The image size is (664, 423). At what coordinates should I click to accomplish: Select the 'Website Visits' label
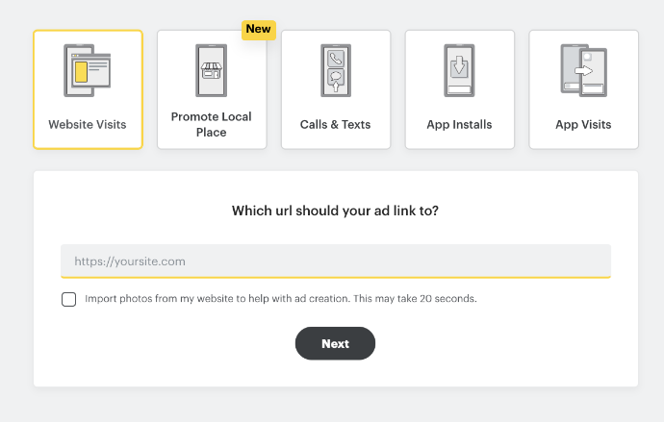click(88, 124)
